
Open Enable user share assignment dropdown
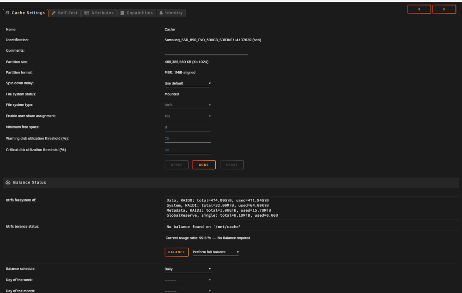(188, 116)
